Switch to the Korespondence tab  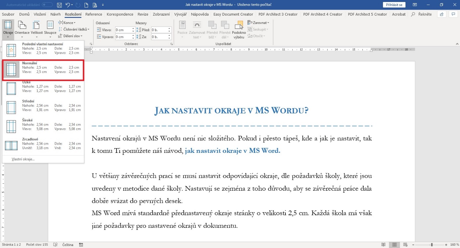click(120, 14)
